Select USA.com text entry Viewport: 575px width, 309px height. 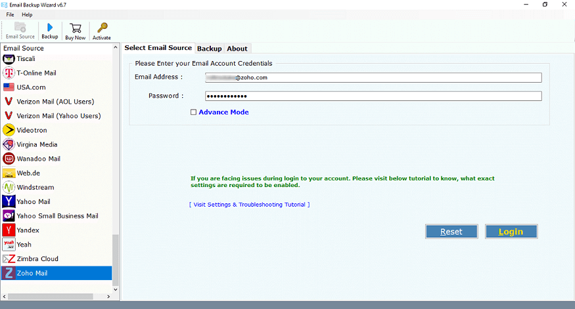point(31,87)
